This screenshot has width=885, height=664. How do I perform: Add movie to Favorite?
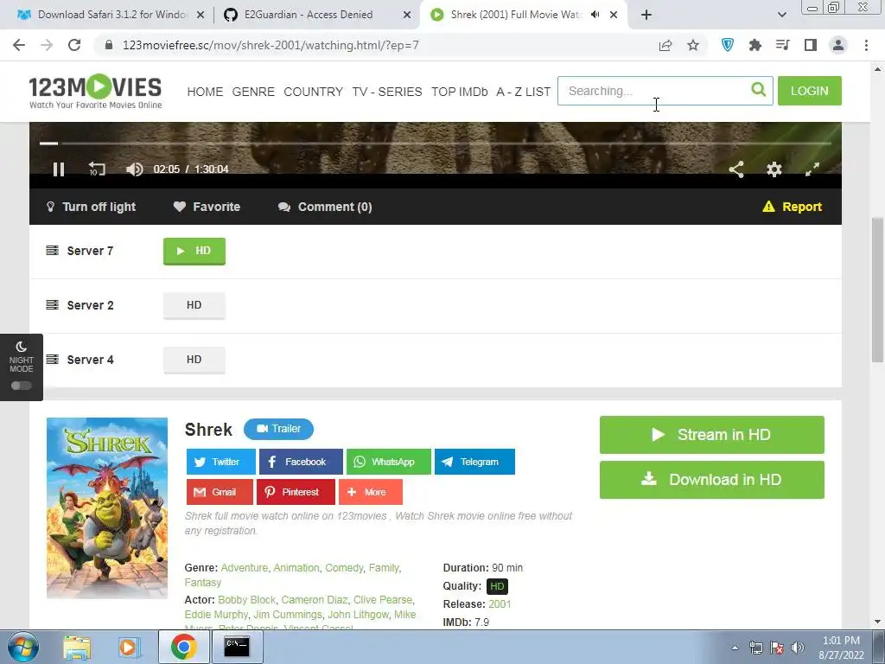click(207, 207)
